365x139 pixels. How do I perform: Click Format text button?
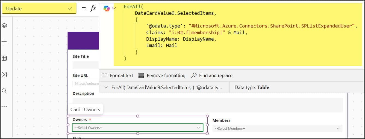pos(117,75)
